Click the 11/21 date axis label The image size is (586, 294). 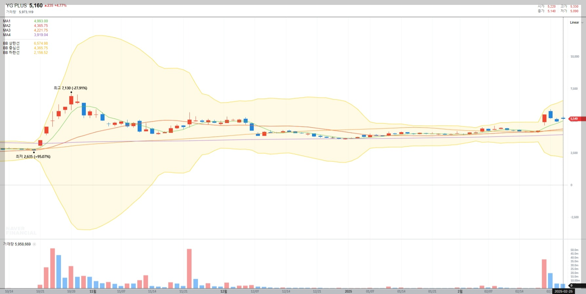184,291
